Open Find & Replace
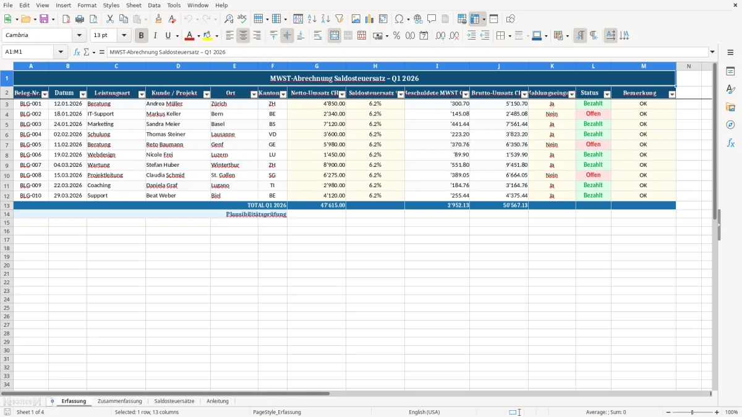Viewport: 742px width, 417px height. tap(229, 19)
